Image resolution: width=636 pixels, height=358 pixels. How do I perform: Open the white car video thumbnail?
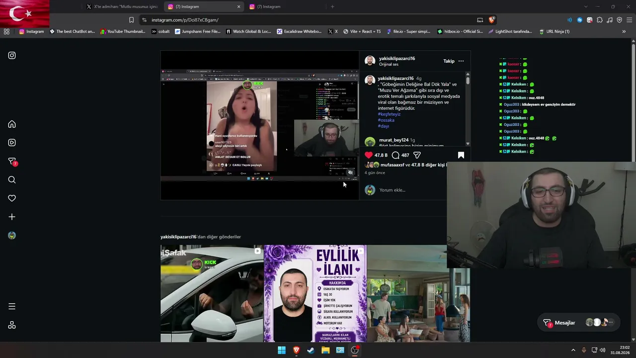click(212, 293)
